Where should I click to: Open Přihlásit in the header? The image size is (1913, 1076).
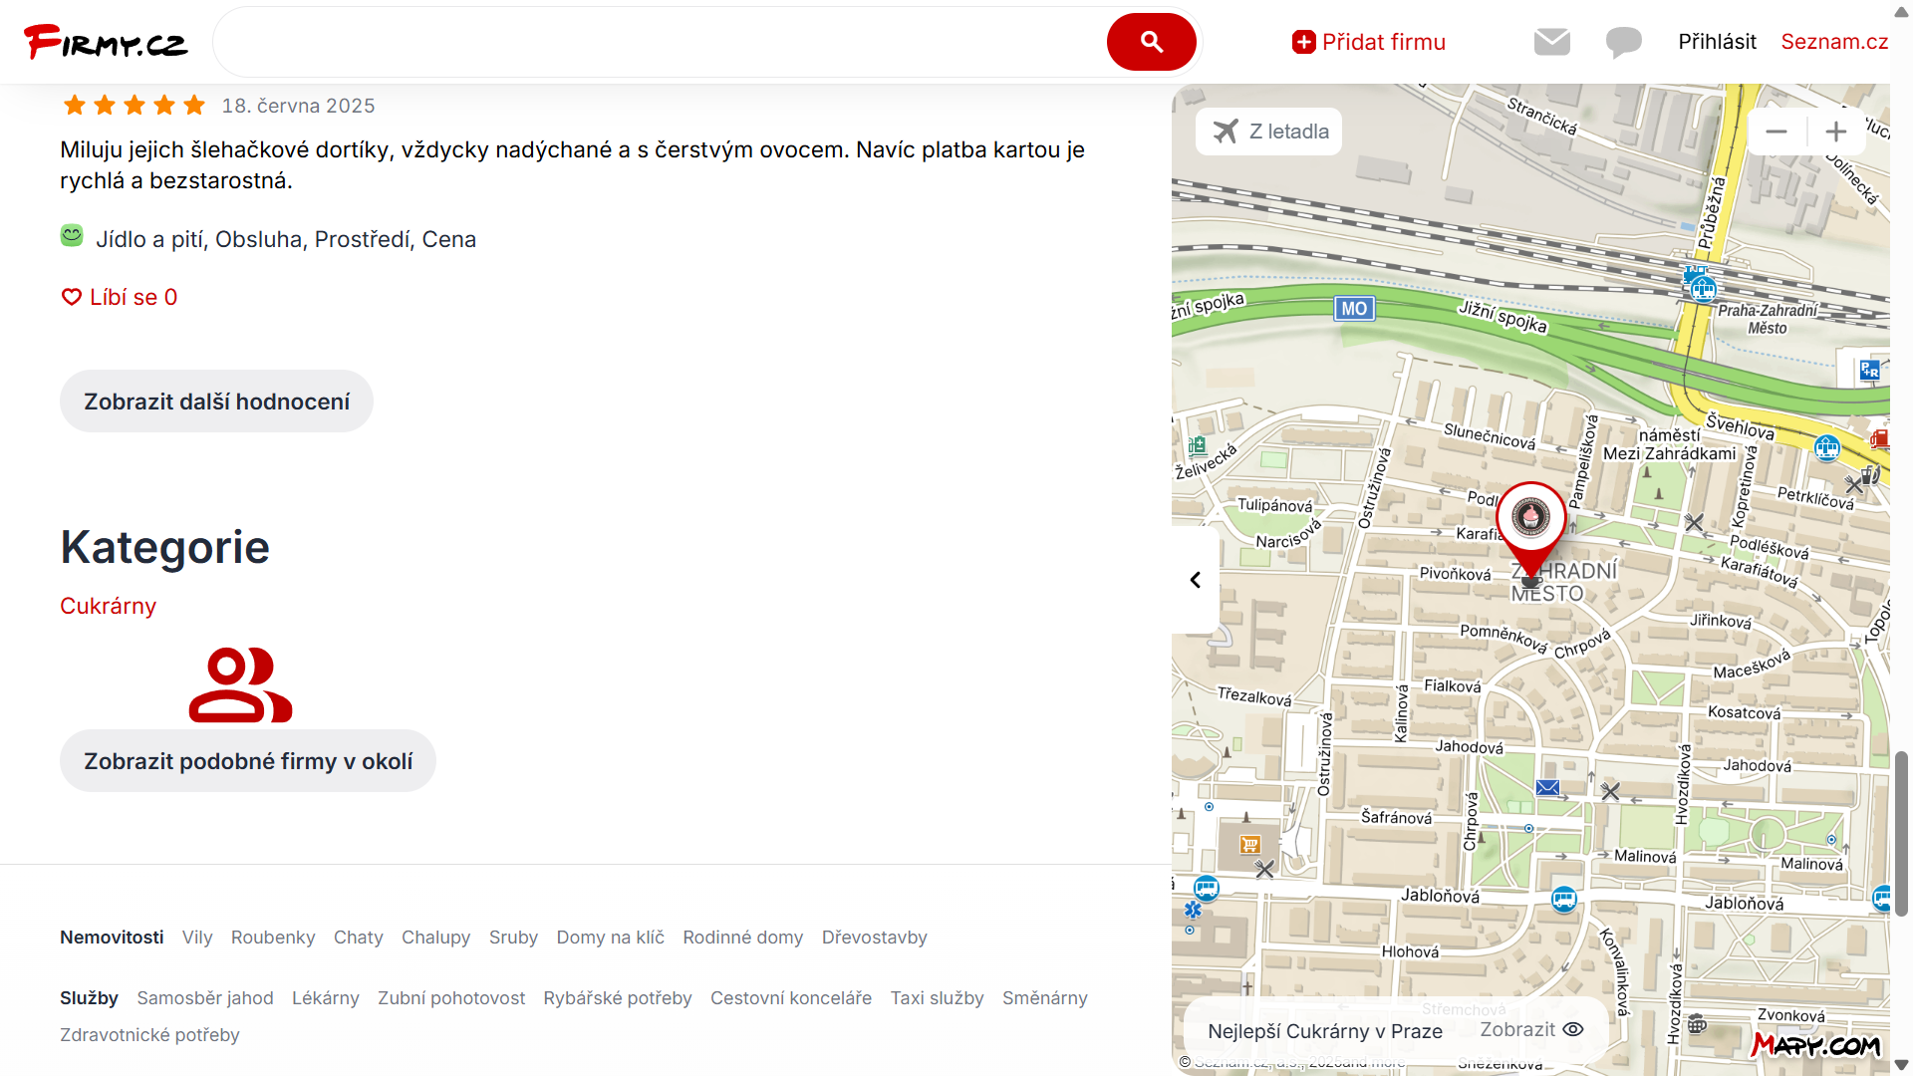(1717, 42)
